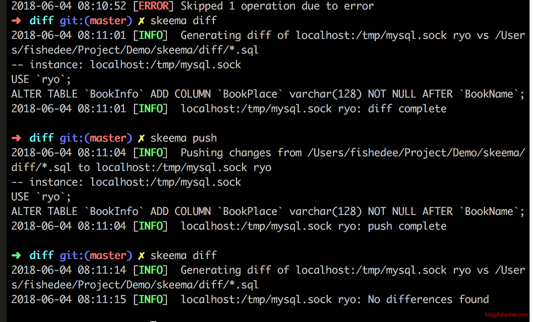
Task: Select the "No differences found" message
Action: 428,300
